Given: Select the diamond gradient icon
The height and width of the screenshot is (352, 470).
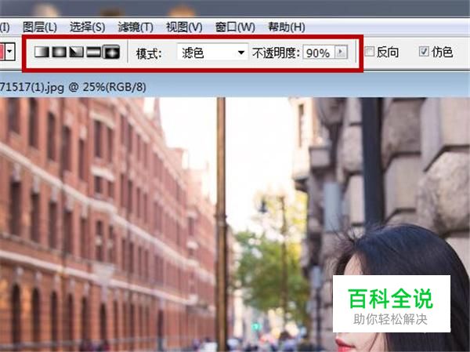Looking at the screenshot, I should pyautogui.click(x=111, y=52).
